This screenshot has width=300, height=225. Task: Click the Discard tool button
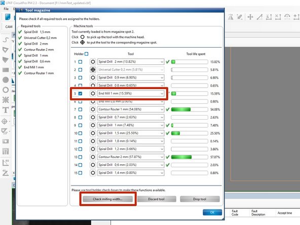point(157,199)
